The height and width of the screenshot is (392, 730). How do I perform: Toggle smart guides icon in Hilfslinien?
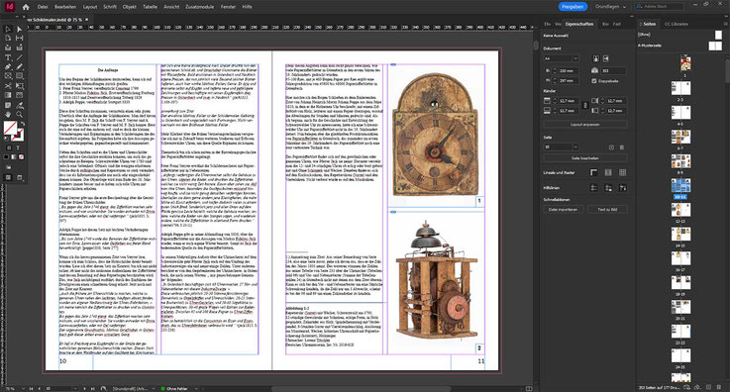click(x=622, y=188)
